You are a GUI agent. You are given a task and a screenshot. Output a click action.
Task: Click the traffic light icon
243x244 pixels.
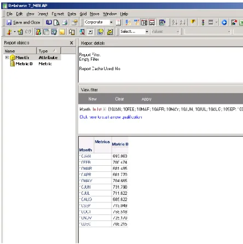(203, 22)
